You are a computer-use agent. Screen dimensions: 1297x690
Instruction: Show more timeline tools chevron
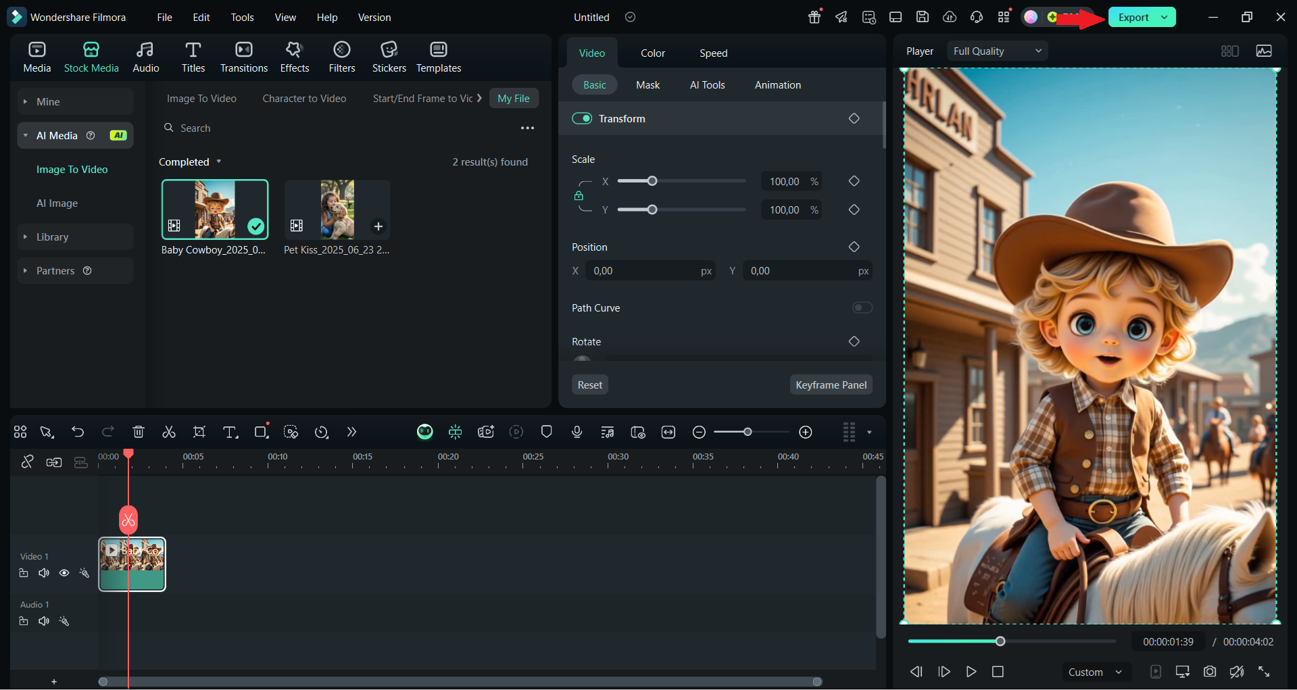[351, 432]
